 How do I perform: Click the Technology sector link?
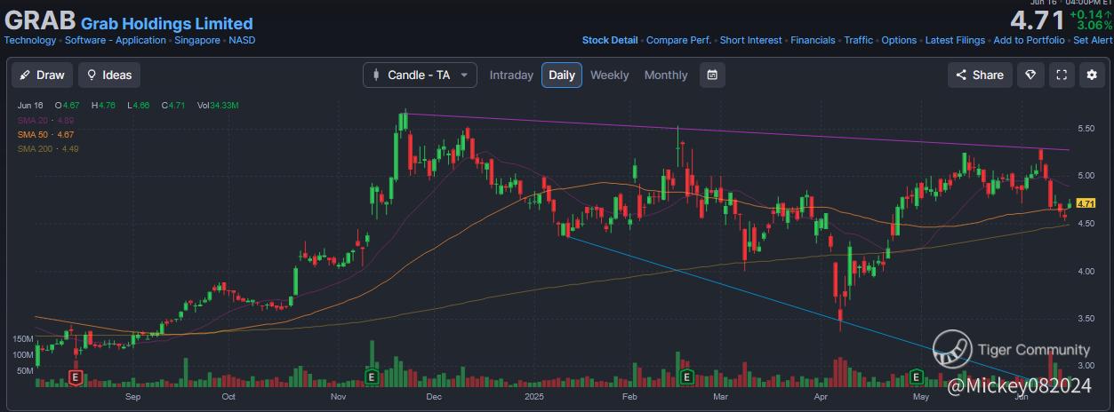click(30, 40)
